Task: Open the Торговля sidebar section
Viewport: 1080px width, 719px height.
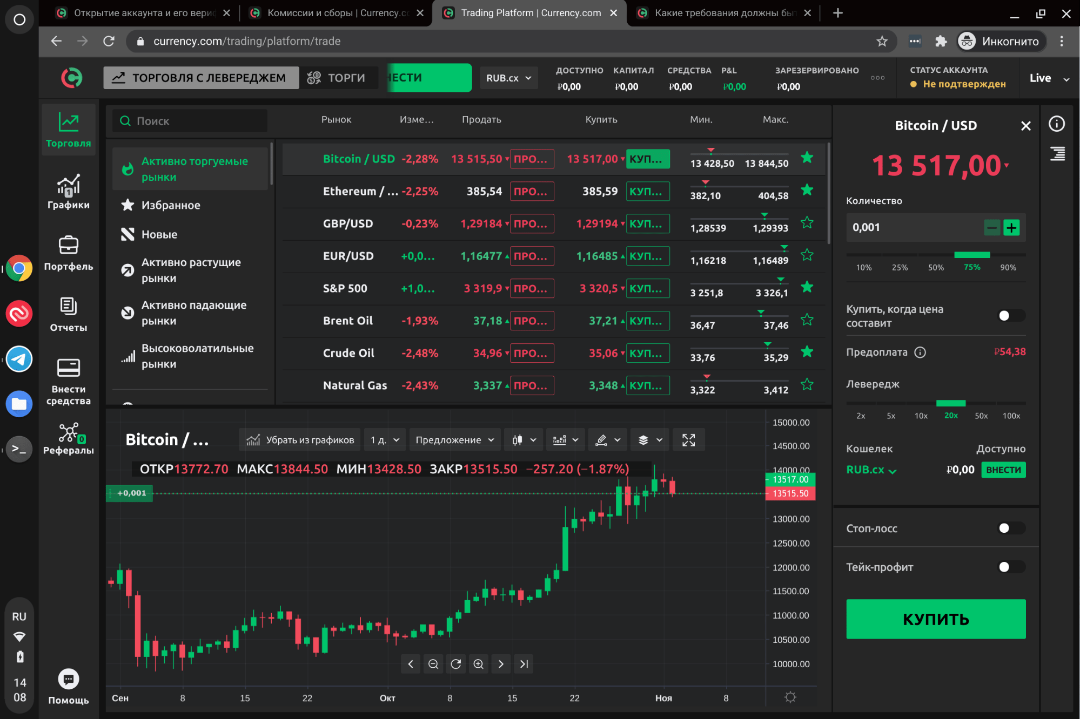Action: coord(69,130)
